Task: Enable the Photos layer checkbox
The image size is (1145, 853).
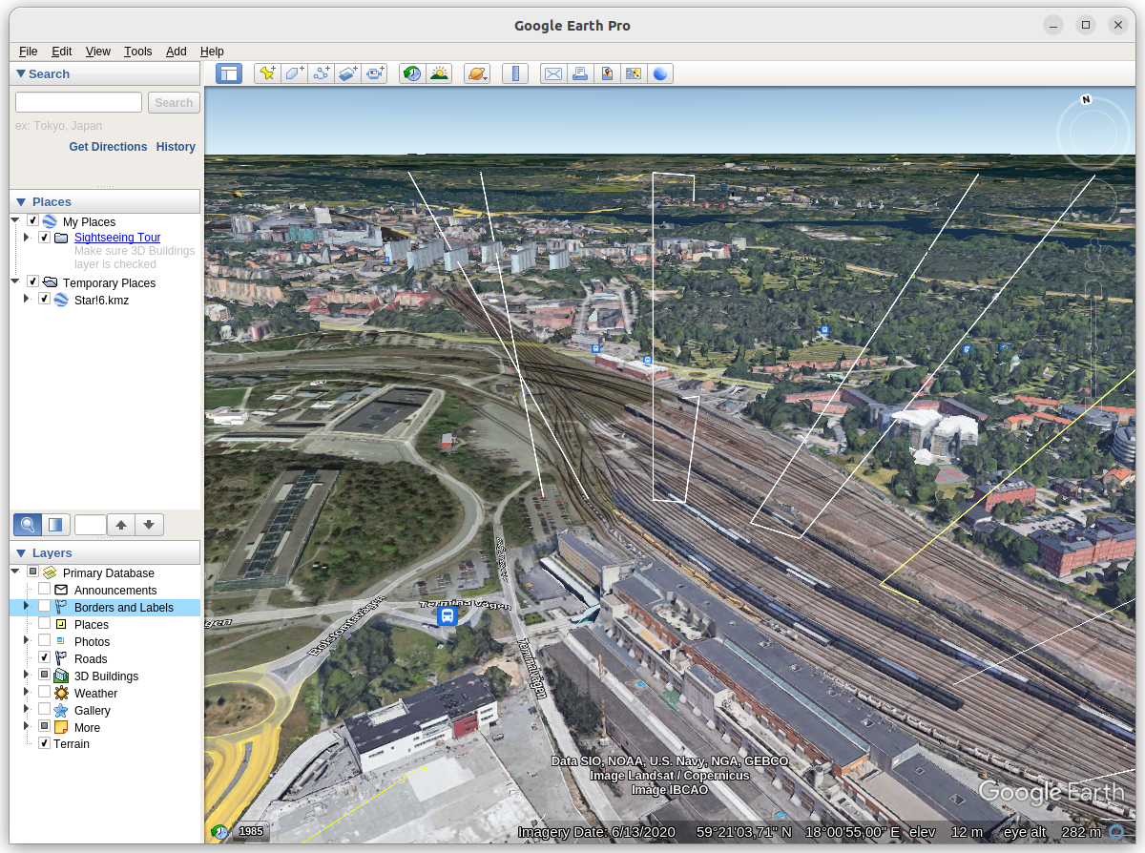Action: click(x=44, y=640)
